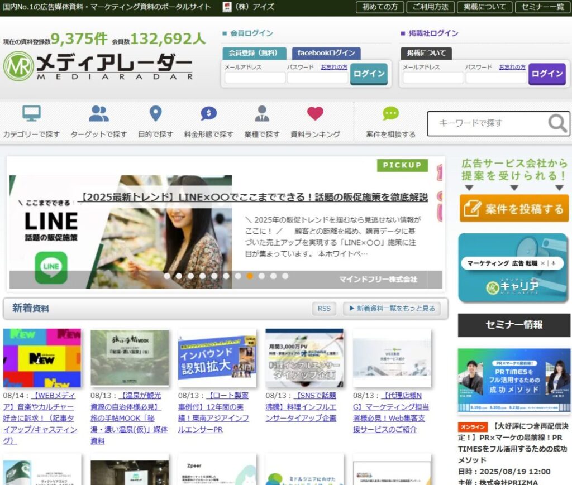The height and width of the screenshot is (485, 572).
Task: Click the green chat bubble consultation icon
Action: tap(390, 113)
